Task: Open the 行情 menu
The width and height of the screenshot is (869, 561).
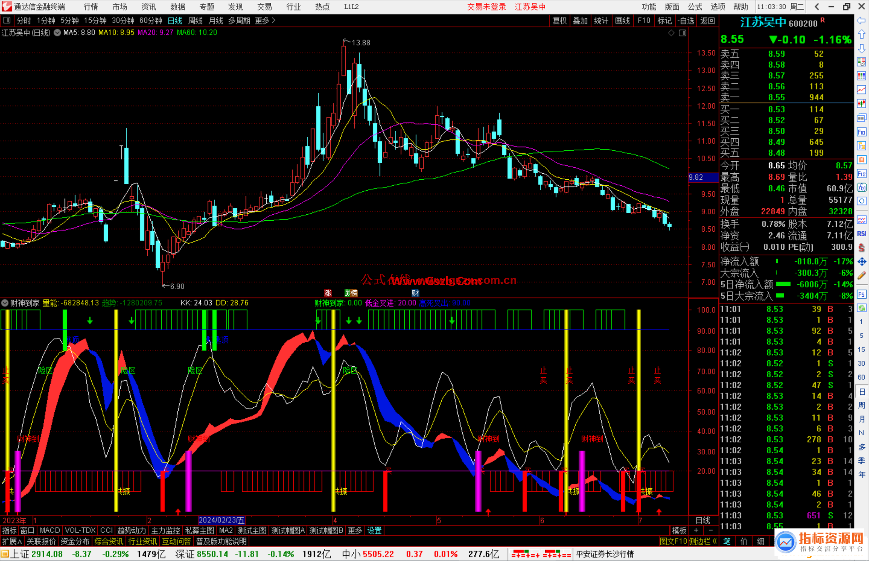Action: 91,6
